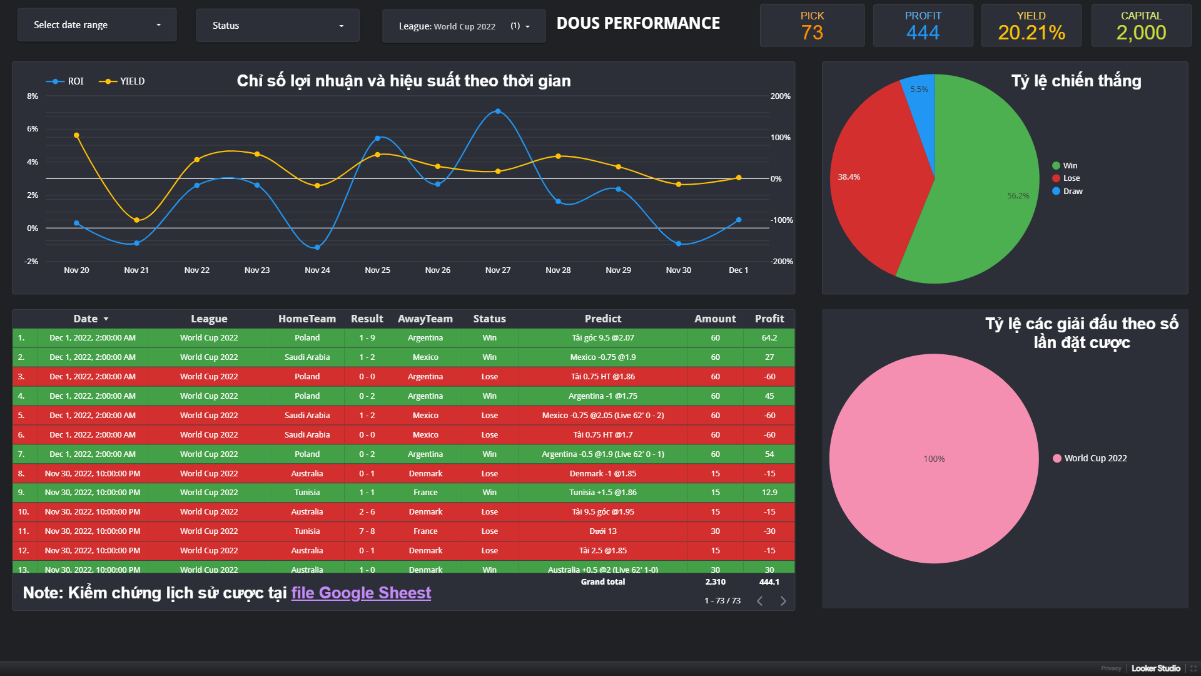Click the Date column sort arrow
Image resolution: width=1201 pixels, height=676 pixels.
tap(106, 319)
